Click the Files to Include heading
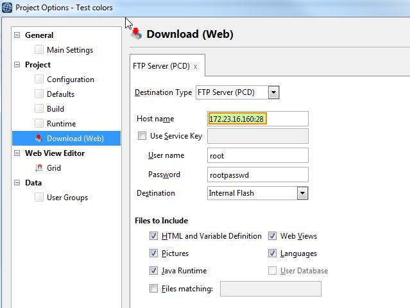410x308 pixels. pos(161,220)
